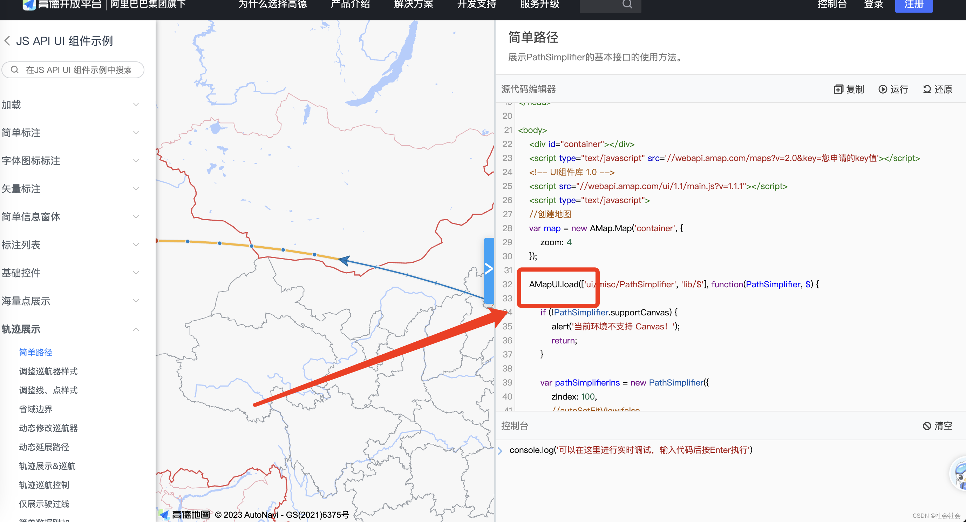The height and width of the screenshot is (522, 966).
Task: Copy the source code with 复制
Action: tap(849, 89)
